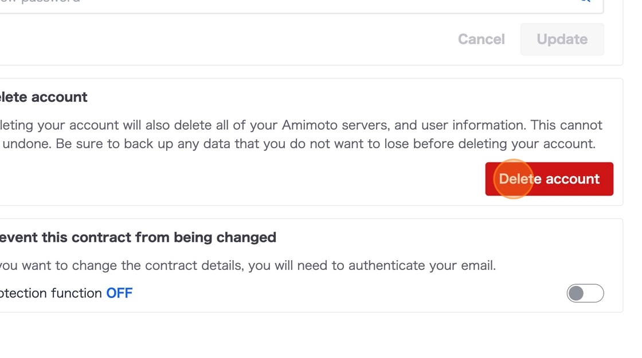Viewport: 642px width, 358px height.
Task: Click the "Protection function" label text
Action: pos(52,293)
